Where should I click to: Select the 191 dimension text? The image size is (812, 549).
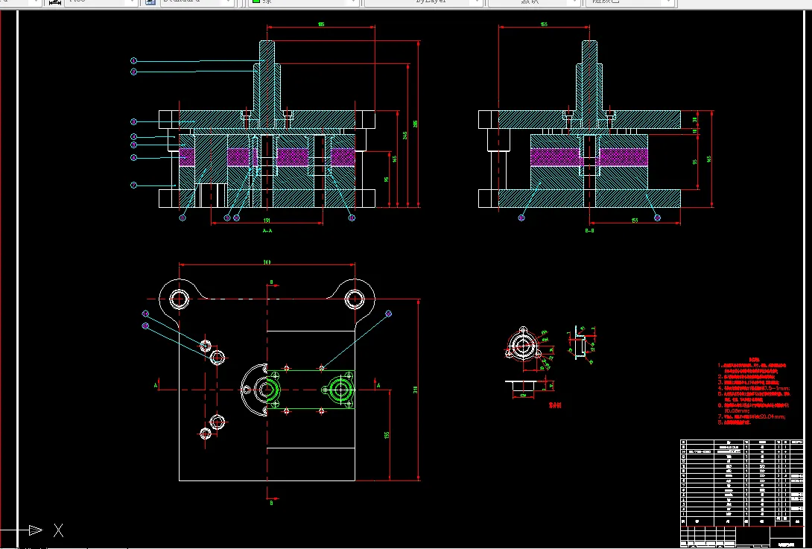(x=267, y=220)
